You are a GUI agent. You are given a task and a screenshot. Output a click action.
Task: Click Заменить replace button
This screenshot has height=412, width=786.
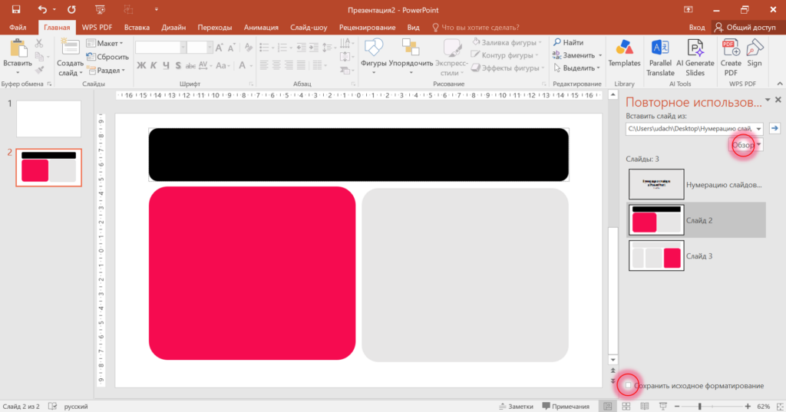click(x=577, y=55)
